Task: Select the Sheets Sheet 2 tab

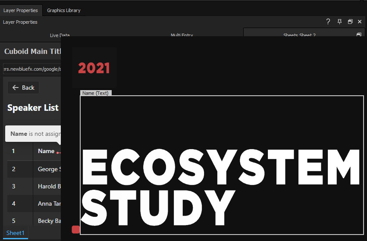Action: [x=299, y=34]
